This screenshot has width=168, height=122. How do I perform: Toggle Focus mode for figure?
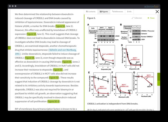coord(151,18)
